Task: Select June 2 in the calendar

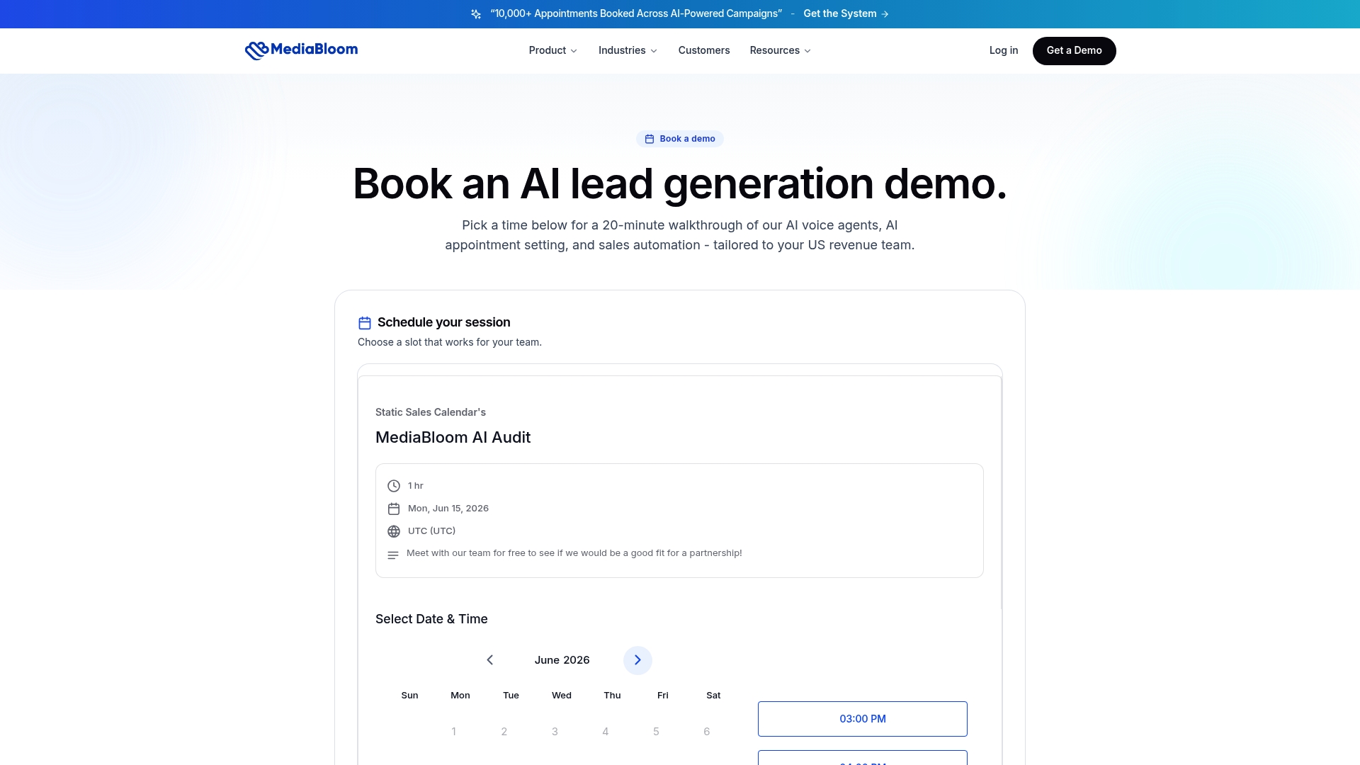Action: point(504,732)
